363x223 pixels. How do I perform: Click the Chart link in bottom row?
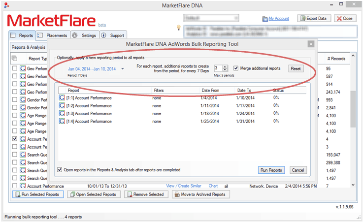click(x=213, y=186)
